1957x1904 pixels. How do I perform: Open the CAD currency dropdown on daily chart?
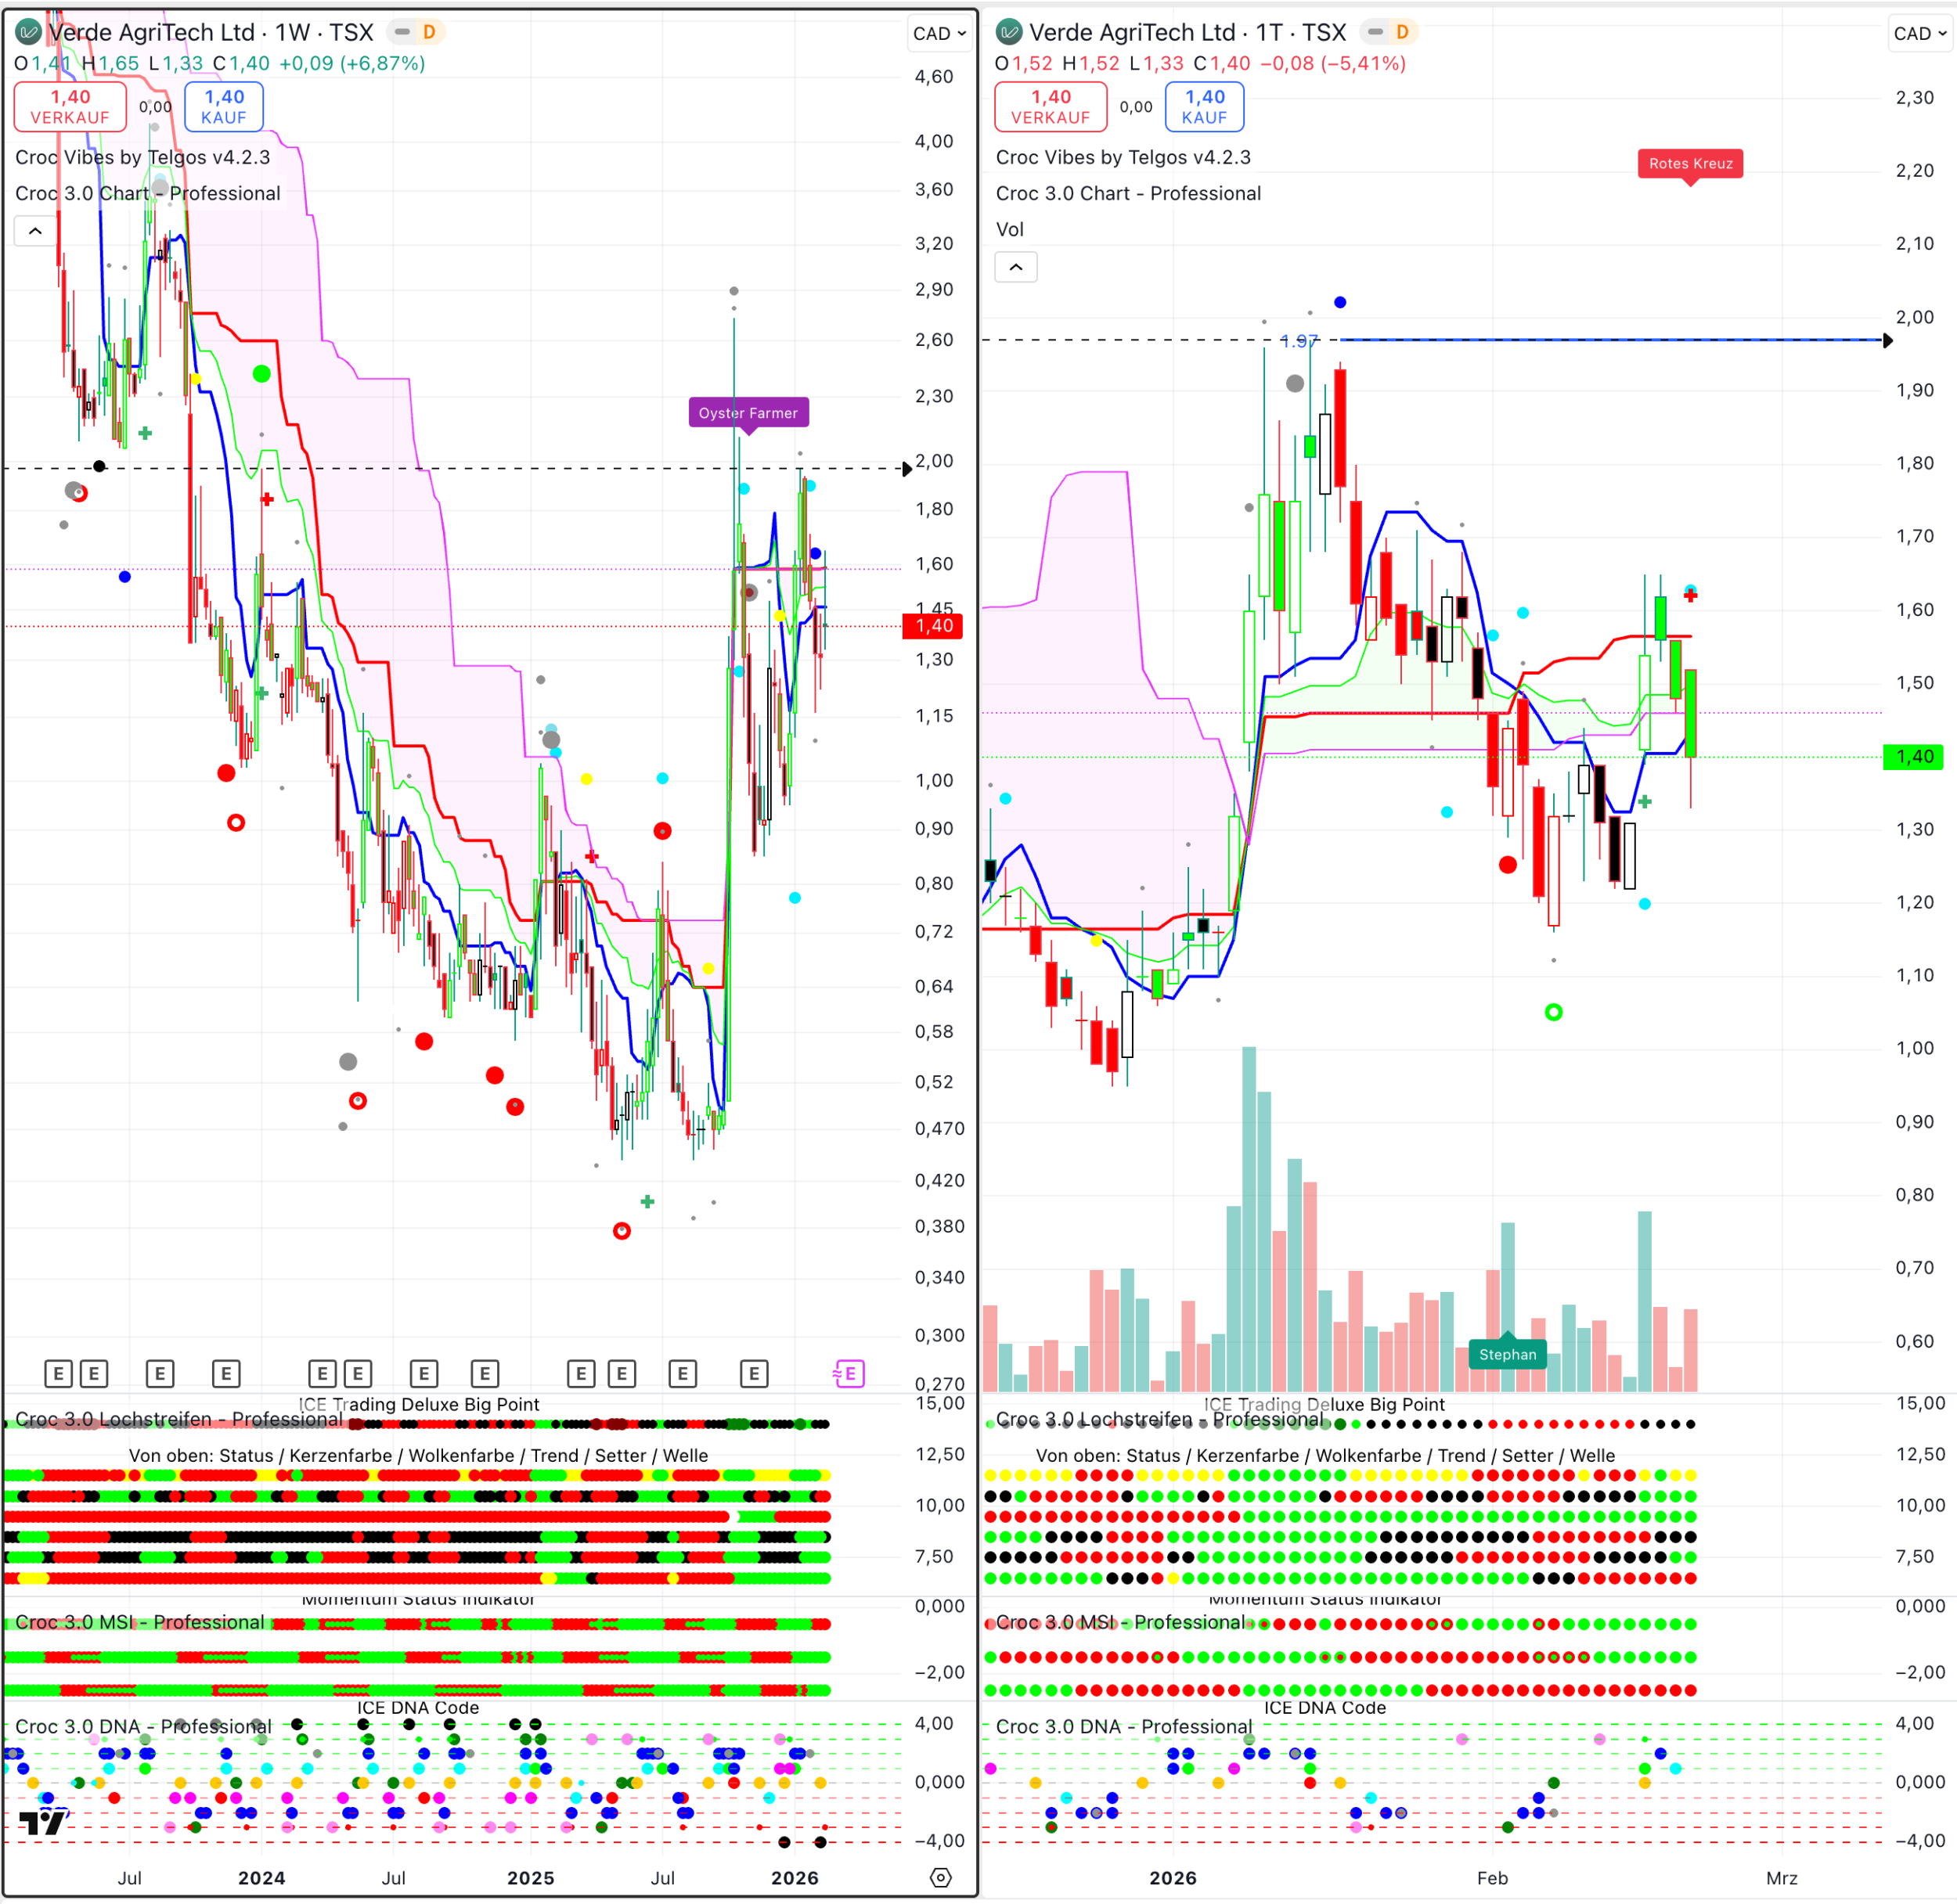tap(1919, 33)
